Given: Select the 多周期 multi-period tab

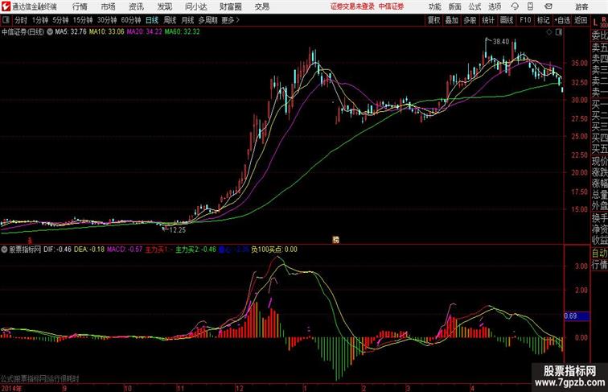Looking at the screenshot, I should click(x=207, y=20).
